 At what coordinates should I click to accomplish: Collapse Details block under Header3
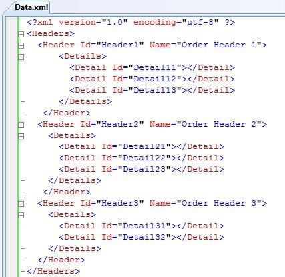coord(21,215)
